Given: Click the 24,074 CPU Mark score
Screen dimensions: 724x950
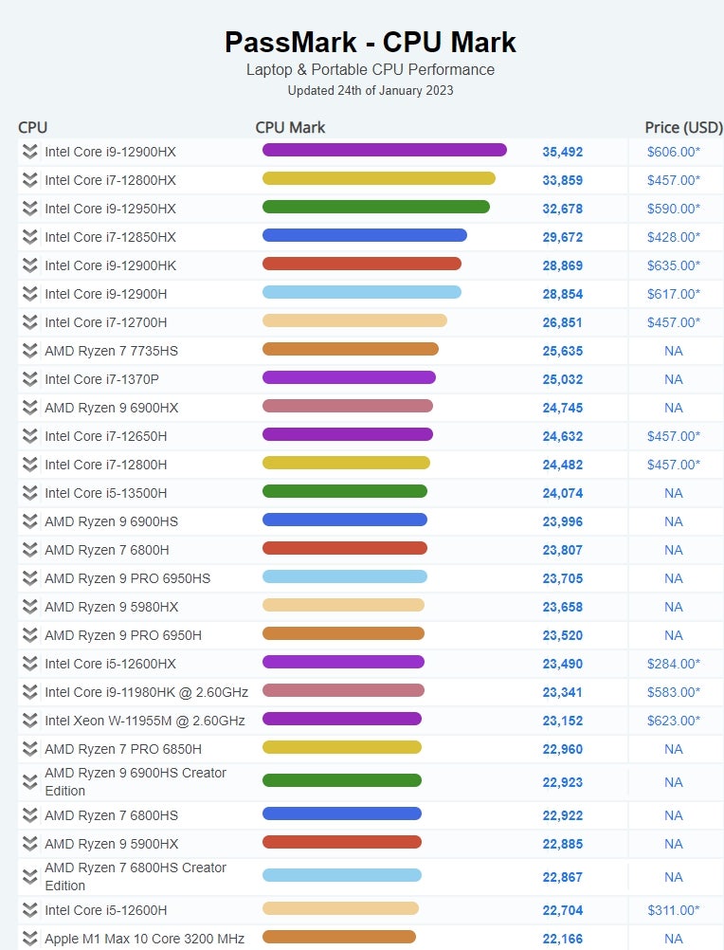Looking at the screenshot, I should (x=562, y=494).
